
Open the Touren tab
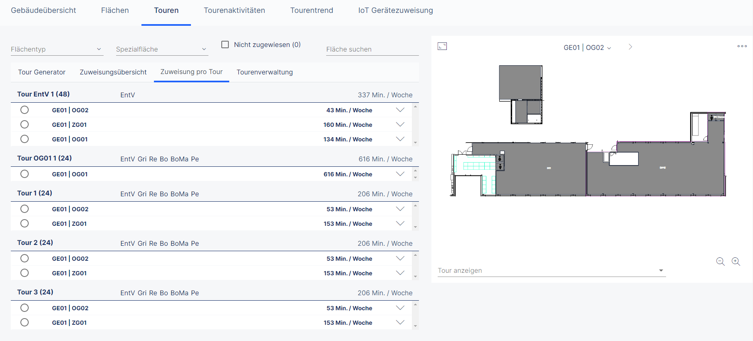click(x=166, y=10)
